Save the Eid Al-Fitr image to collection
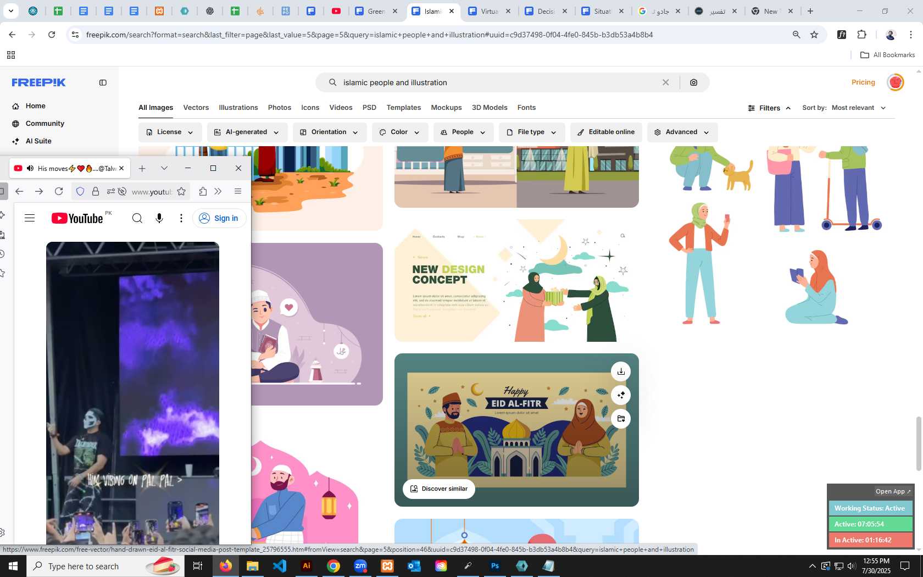The image size is (923, 577). (x=621, y=419)
